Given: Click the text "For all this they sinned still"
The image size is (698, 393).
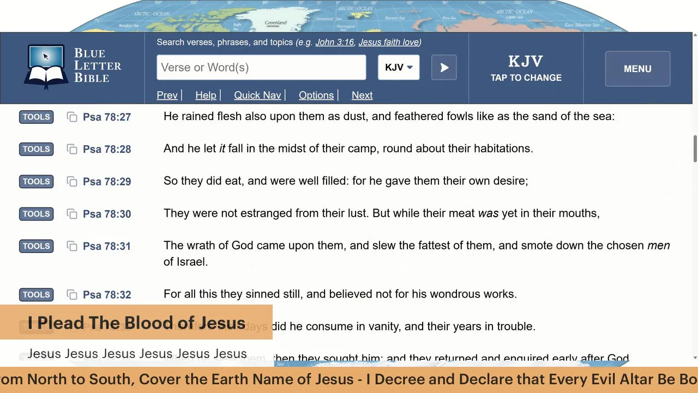Looking at the screenshot, I should [233, 294].
